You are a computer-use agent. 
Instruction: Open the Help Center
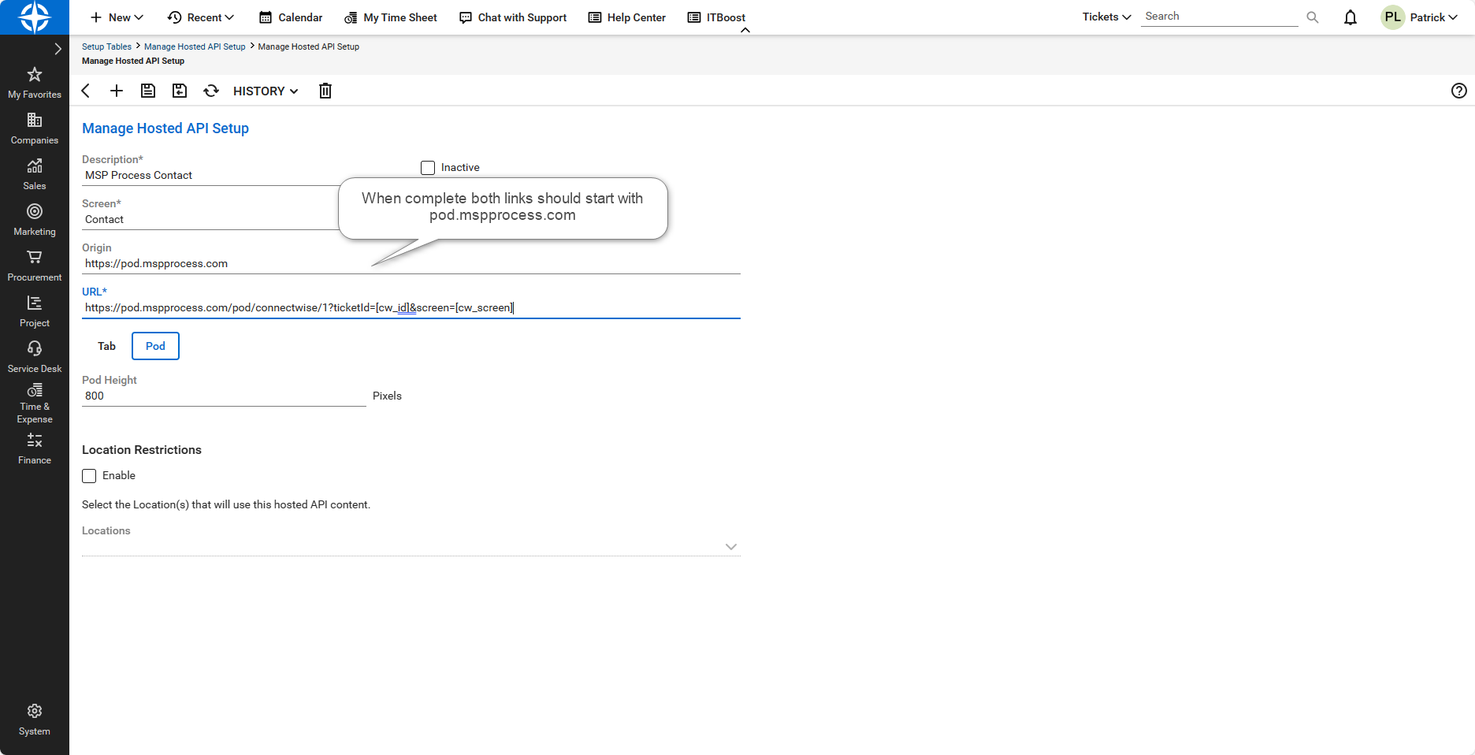(x=627, y=17)
